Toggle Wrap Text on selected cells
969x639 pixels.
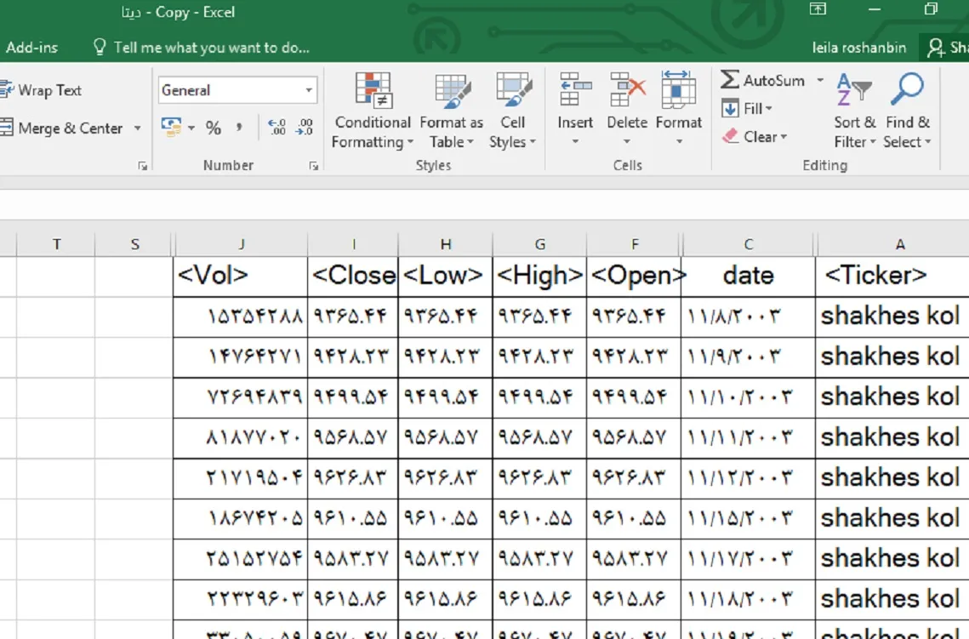click(x=41, y=90)
